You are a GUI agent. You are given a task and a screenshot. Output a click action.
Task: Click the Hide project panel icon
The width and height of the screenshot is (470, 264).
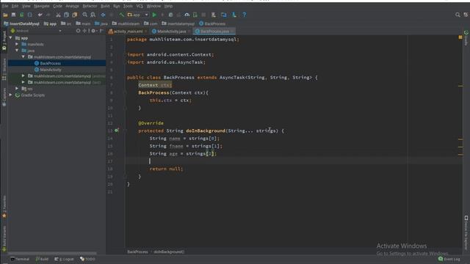click(101, 31)
